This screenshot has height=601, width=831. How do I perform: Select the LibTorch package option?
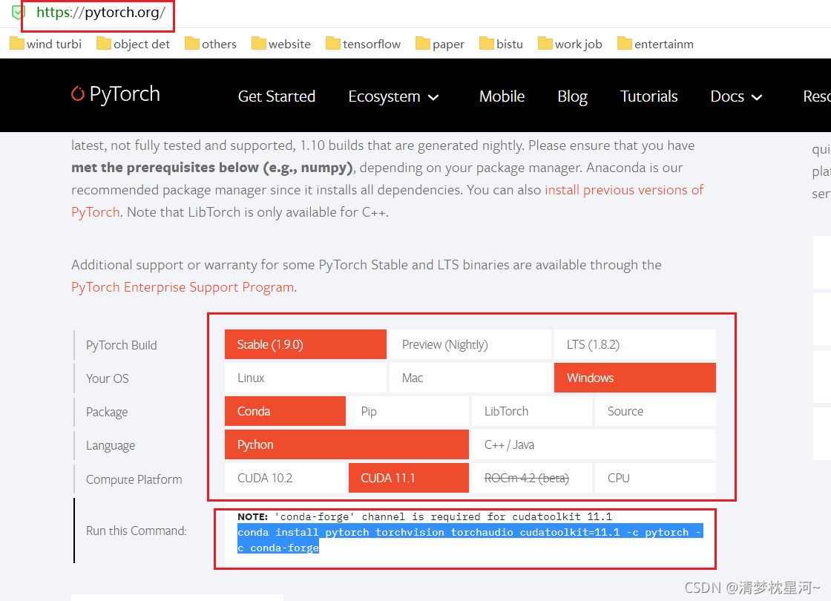tap(531, 411)
